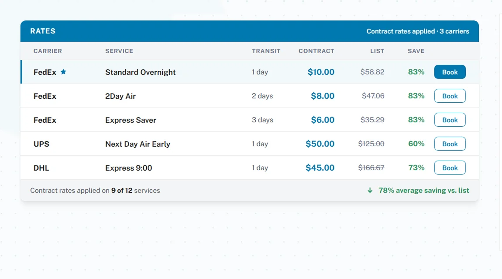This screenshot has height=279, width=502.
Task: Click '78% average saving vs. list' text
Action: click(423, 191)
